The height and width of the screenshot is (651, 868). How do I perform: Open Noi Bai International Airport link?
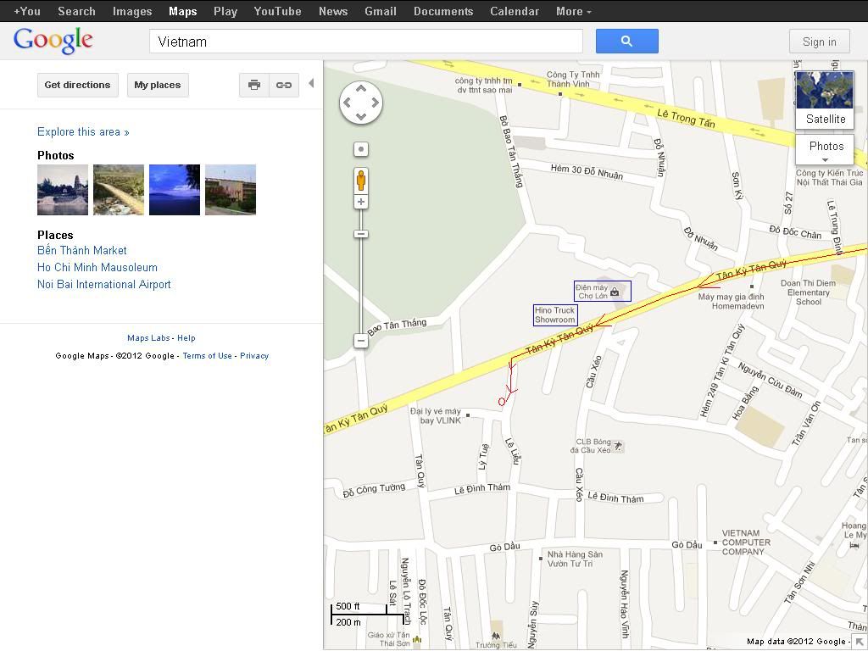(104, 284)
